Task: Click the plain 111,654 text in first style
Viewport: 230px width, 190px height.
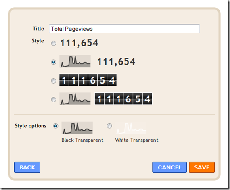Action: pyautogui.click(x=79, y=43)
